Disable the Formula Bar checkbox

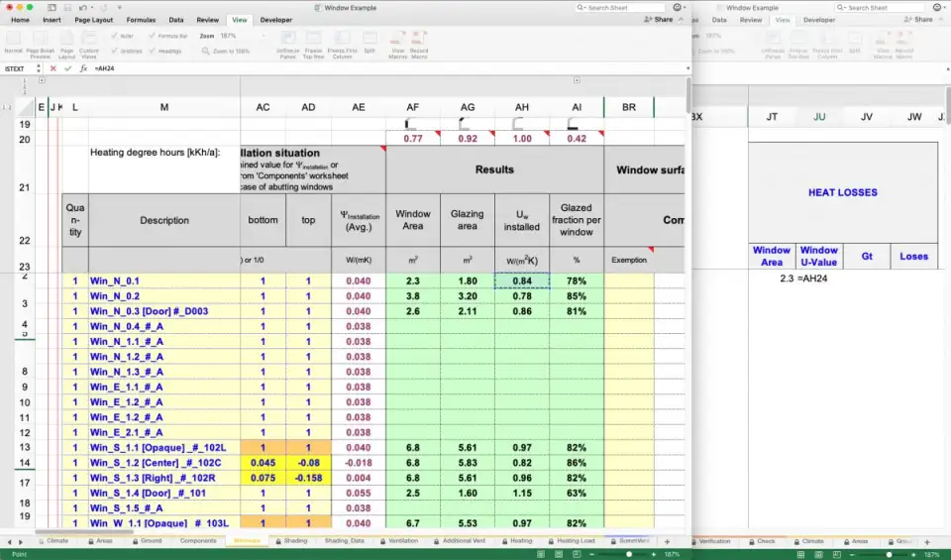(153, 36)
